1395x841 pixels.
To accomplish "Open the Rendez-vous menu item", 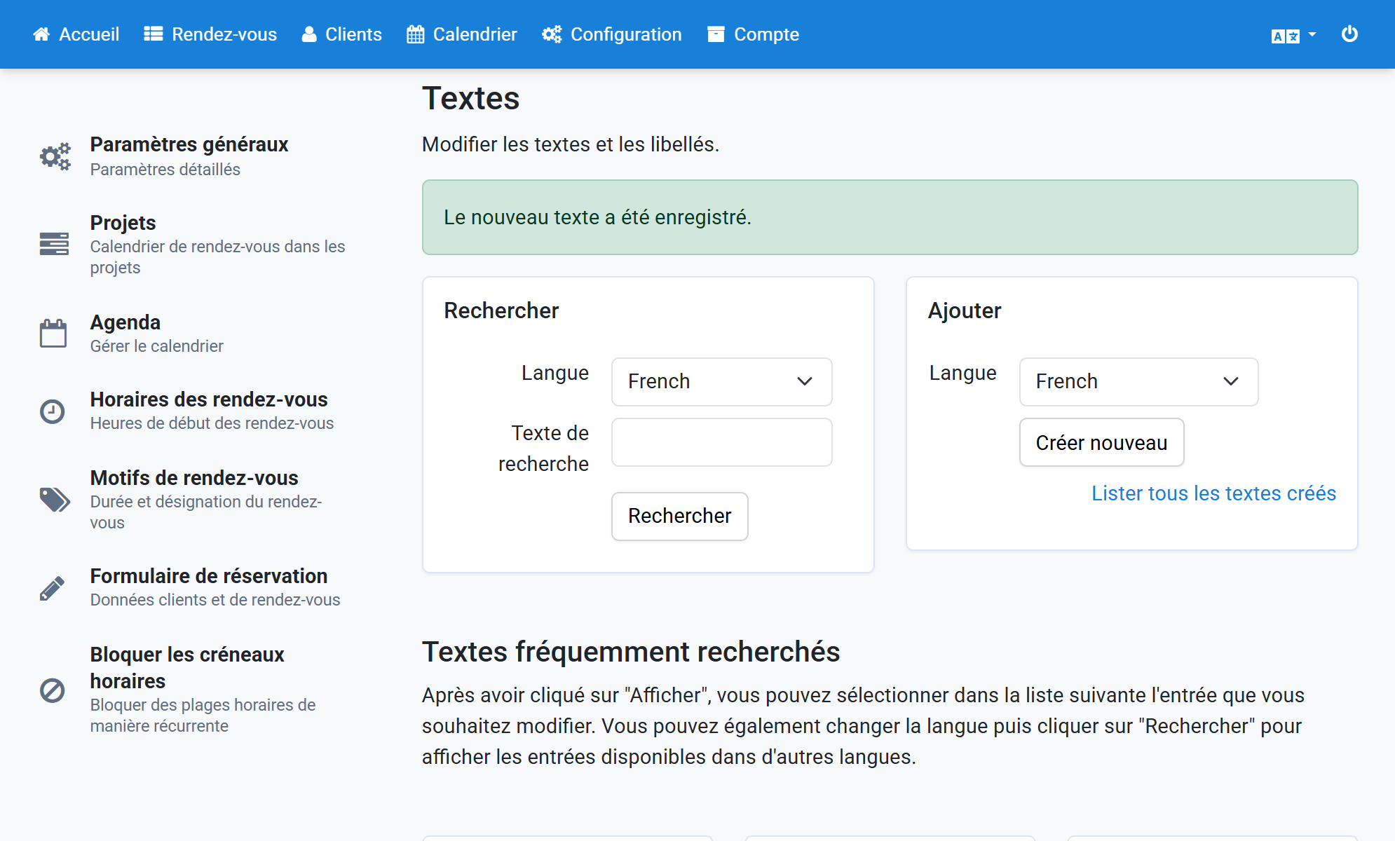I will click(x=210, y=34).
